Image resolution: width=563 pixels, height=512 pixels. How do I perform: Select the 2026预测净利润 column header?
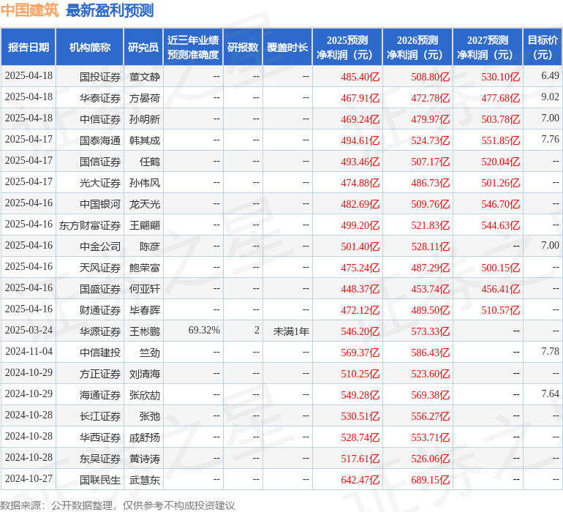click(417, 48)
